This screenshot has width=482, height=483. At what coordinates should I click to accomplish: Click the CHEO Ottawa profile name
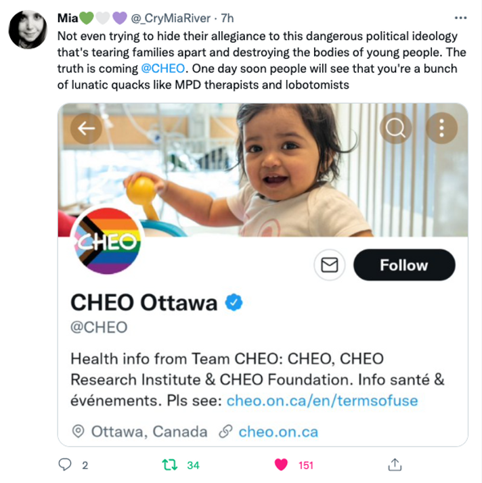(144, 302)
